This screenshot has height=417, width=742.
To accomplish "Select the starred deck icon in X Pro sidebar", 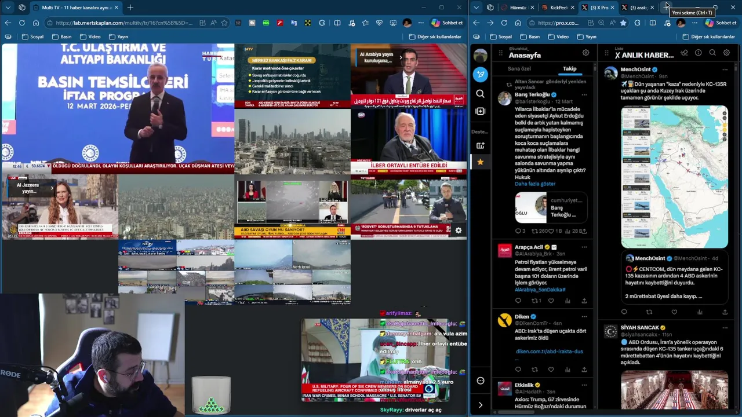I will tap(480, 162).
